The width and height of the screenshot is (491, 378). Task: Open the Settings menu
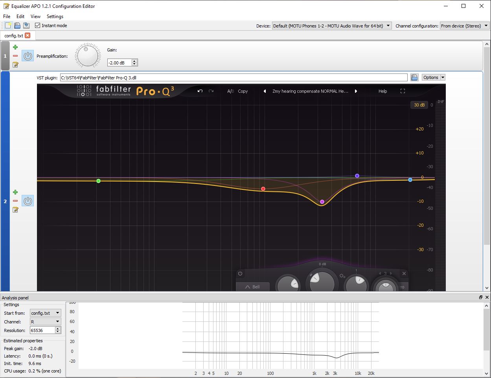pos(55,17)
